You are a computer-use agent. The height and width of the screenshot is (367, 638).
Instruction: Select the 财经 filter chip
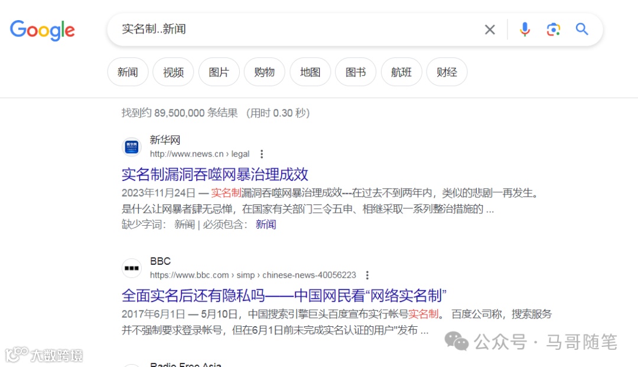(x=447, y=72)
